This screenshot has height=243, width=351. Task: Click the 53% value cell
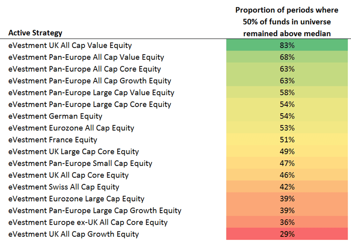pos(287,128)
